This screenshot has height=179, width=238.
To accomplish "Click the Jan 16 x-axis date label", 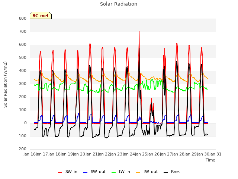I will 29,154.
